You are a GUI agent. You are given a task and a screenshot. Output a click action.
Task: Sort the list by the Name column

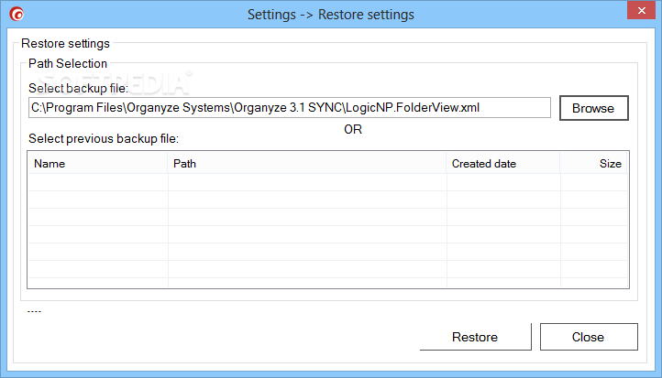coord(97,164)
